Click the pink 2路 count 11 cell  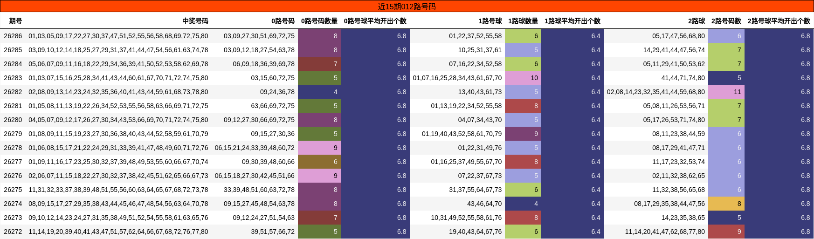pyautogui.click(x=726, y=92)
